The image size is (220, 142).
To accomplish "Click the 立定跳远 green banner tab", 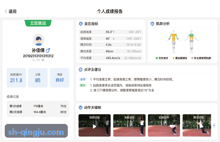I will pos(38,23).
